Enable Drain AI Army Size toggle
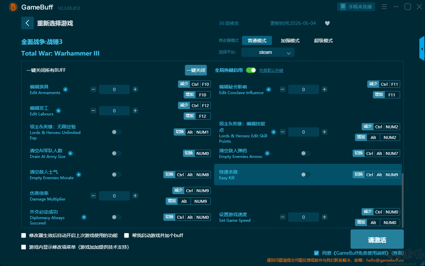425x266 pixels. [116, 153]
